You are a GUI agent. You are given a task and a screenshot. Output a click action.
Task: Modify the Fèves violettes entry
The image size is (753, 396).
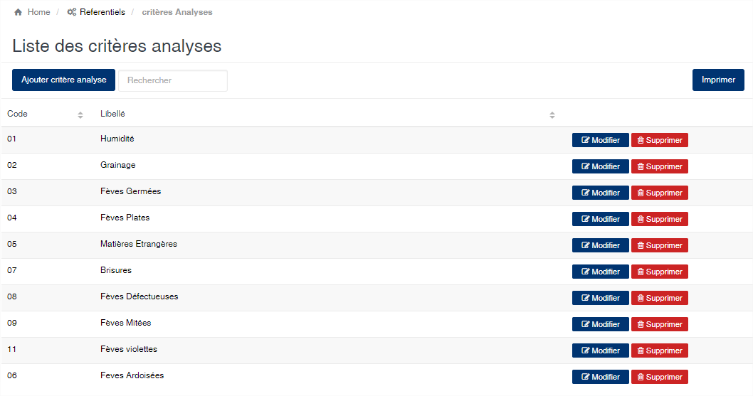[600, 351]
